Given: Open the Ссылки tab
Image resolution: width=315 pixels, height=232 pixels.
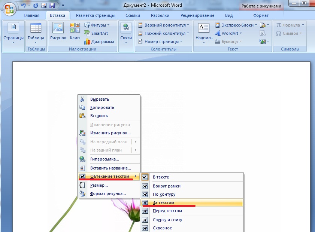Looking at the screenshot, I should (133, 15).
